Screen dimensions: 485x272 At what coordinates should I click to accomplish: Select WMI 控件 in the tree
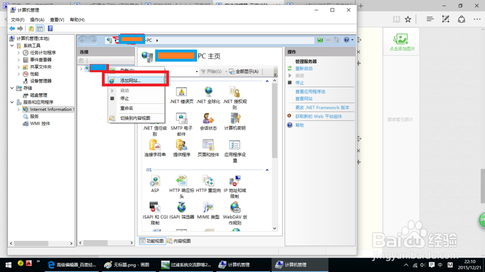pyautogui.click(x=40, y=123)
